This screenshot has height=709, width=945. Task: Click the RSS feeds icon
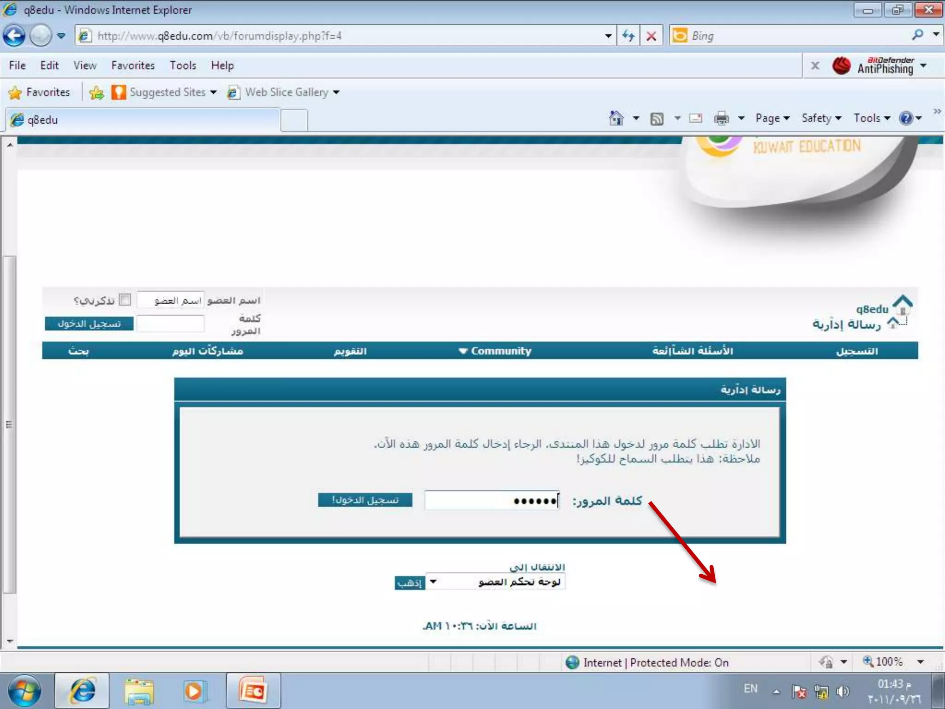pos(657,119)
